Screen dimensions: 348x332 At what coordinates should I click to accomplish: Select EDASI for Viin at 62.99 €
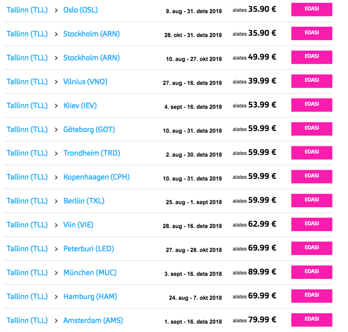312,224
